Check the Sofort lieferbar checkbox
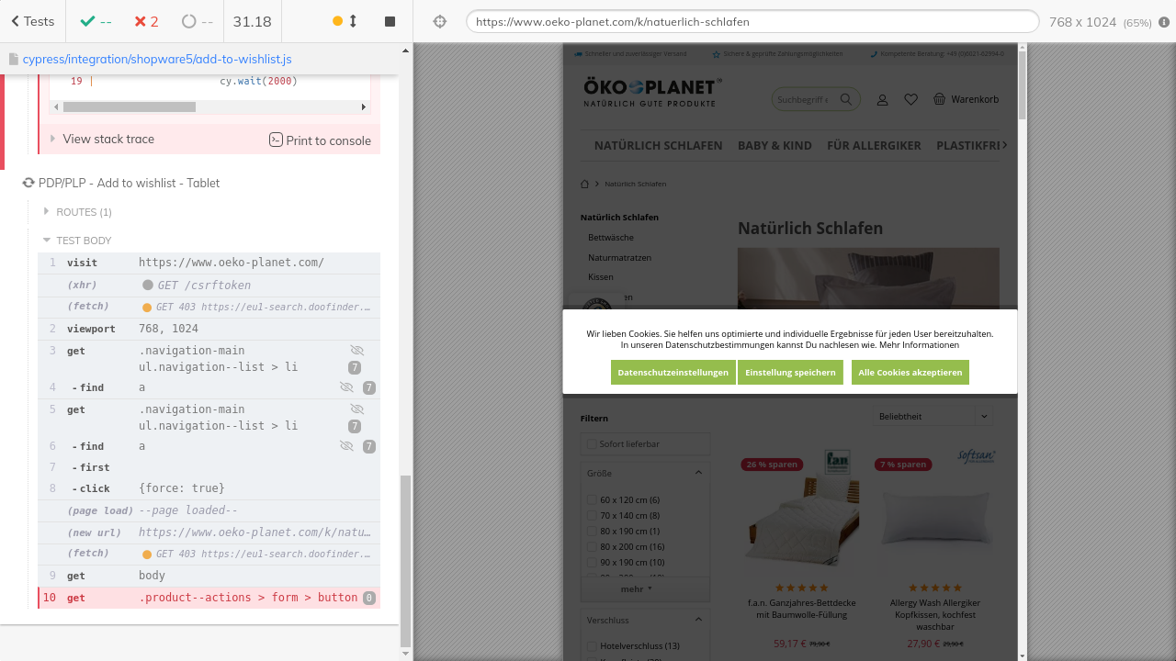Image resolution: width=1176 pixels, height=661 pixels. [x=593, y=444]
